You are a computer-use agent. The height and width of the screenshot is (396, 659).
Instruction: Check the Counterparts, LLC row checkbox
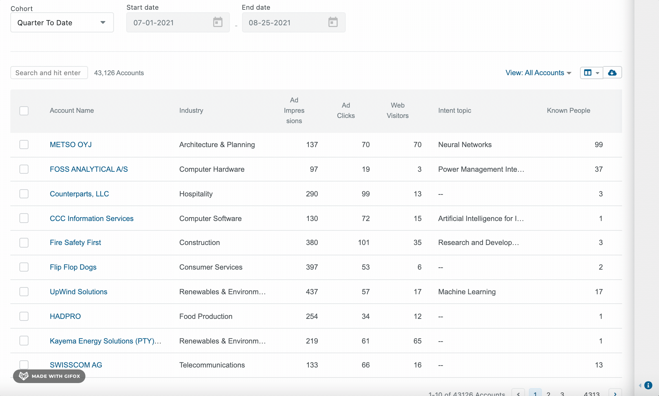point(24,194)
